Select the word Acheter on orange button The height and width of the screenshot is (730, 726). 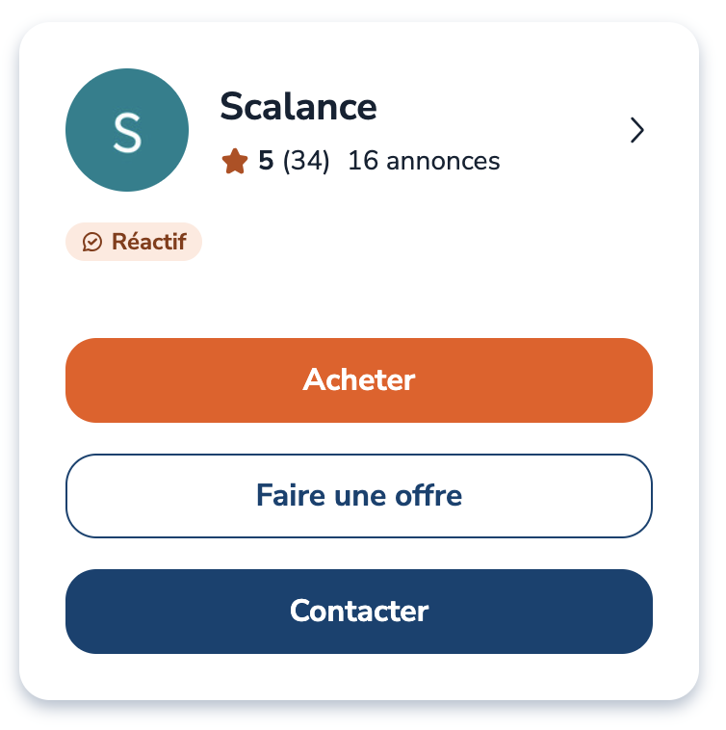click(359, 380)
